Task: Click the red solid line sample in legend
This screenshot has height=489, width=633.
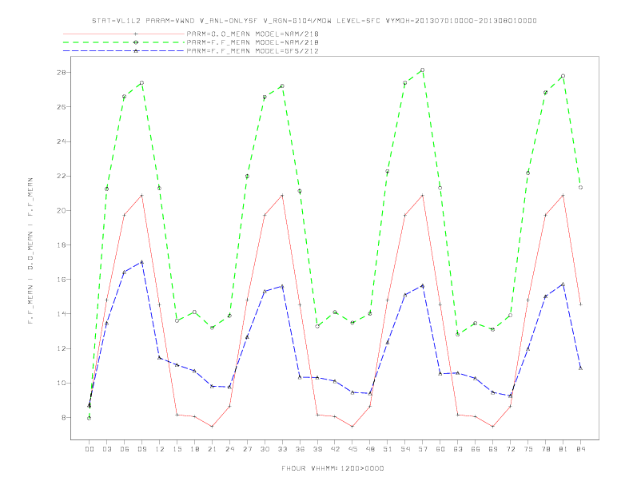Action: (124, 34)
